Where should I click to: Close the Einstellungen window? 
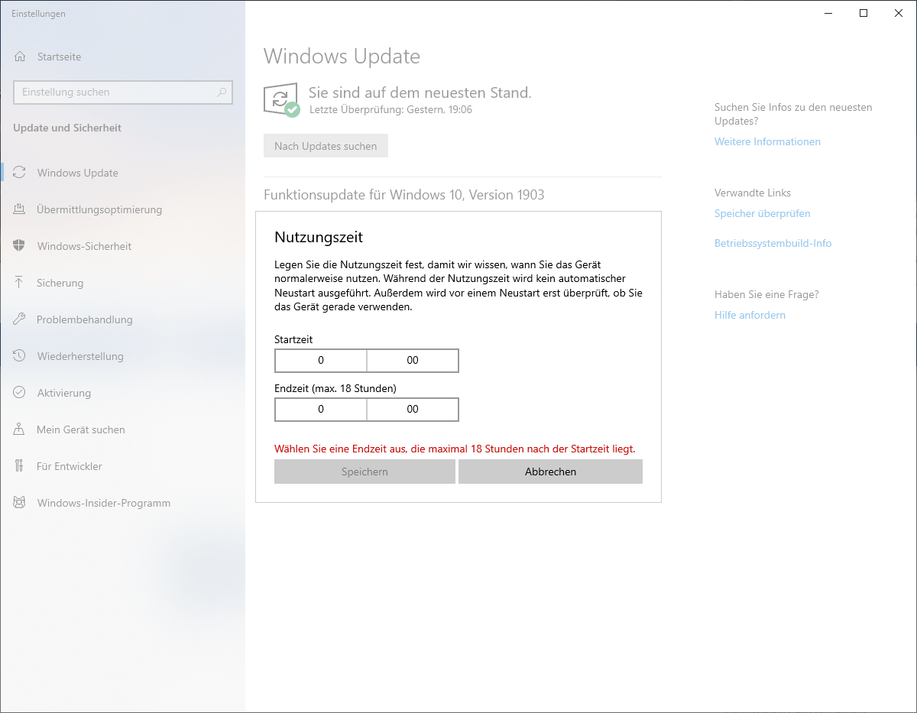coord(899,13)
